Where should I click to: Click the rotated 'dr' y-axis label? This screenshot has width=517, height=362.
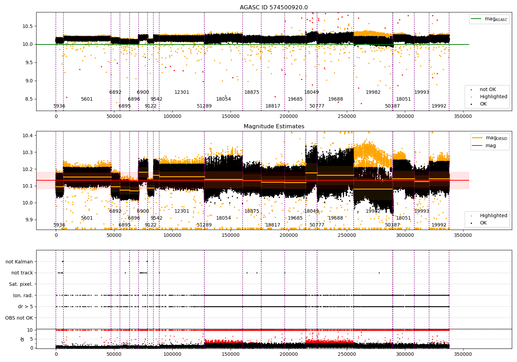[22, 339]
